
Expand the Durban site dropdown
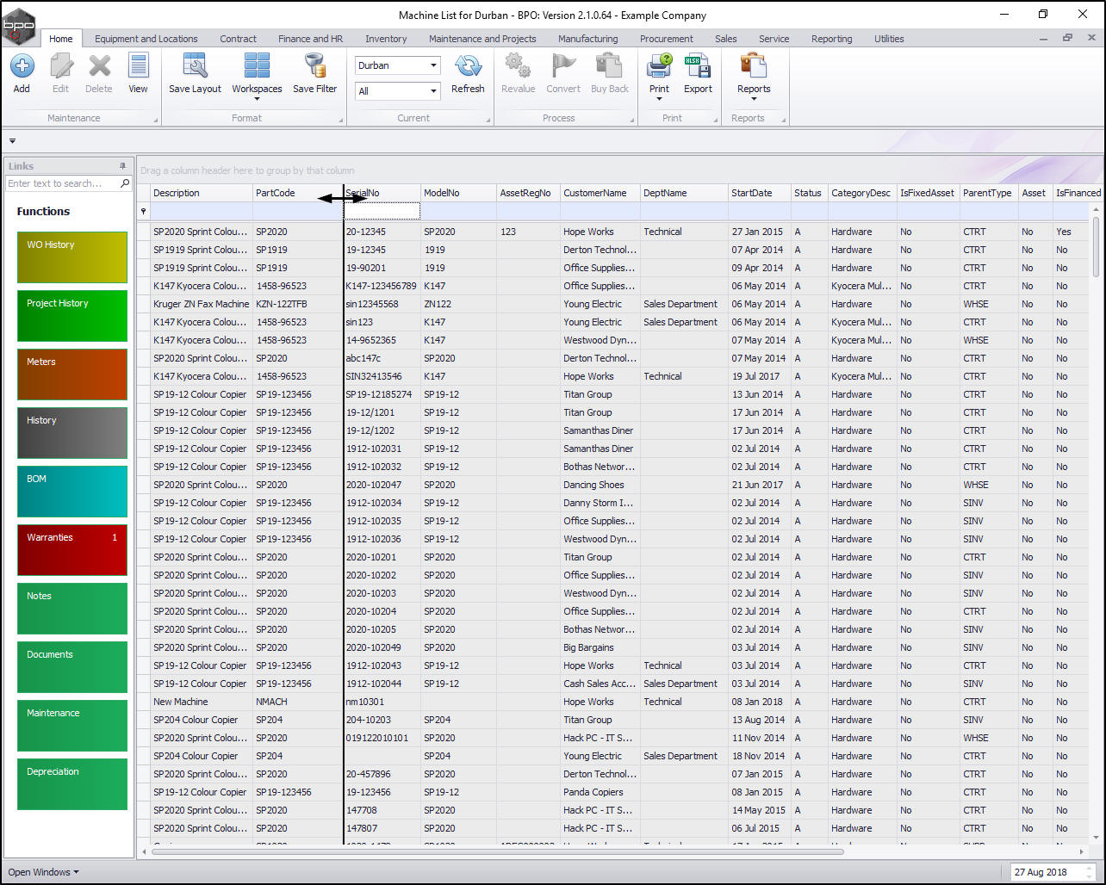point(433,65)
